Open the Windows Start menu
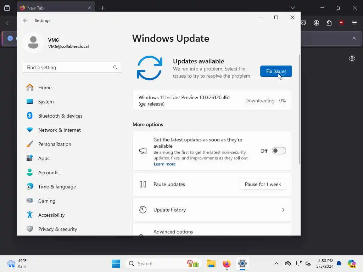This screenshot has height=272, width=363. (116, 263)
